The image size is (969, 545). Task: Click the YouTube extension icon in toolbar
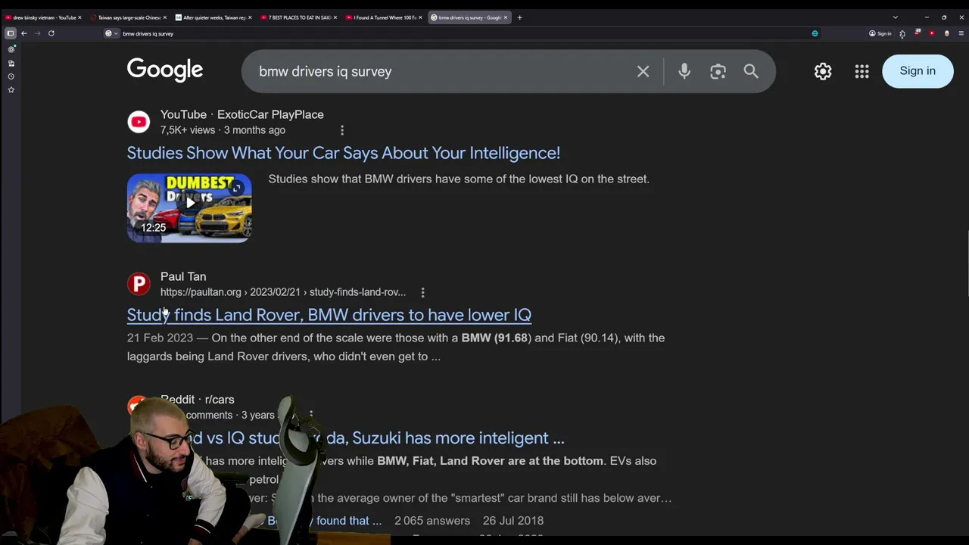pos(932,33)
